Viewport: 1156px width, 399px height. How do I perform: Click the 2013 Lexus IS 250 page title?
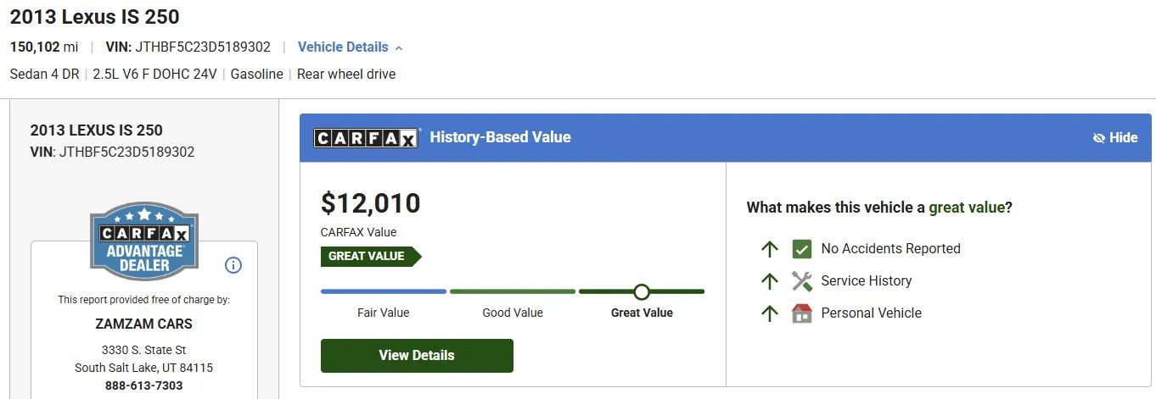(94, 17)
